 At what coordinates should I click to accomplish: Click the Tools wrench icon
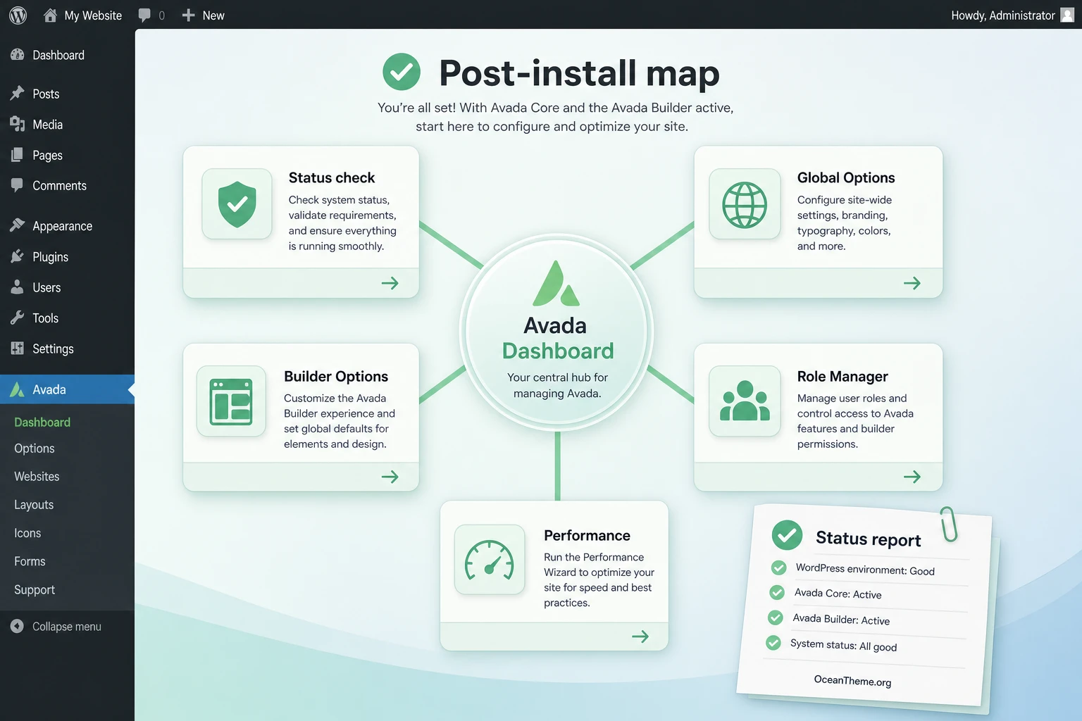pos(18,318)
